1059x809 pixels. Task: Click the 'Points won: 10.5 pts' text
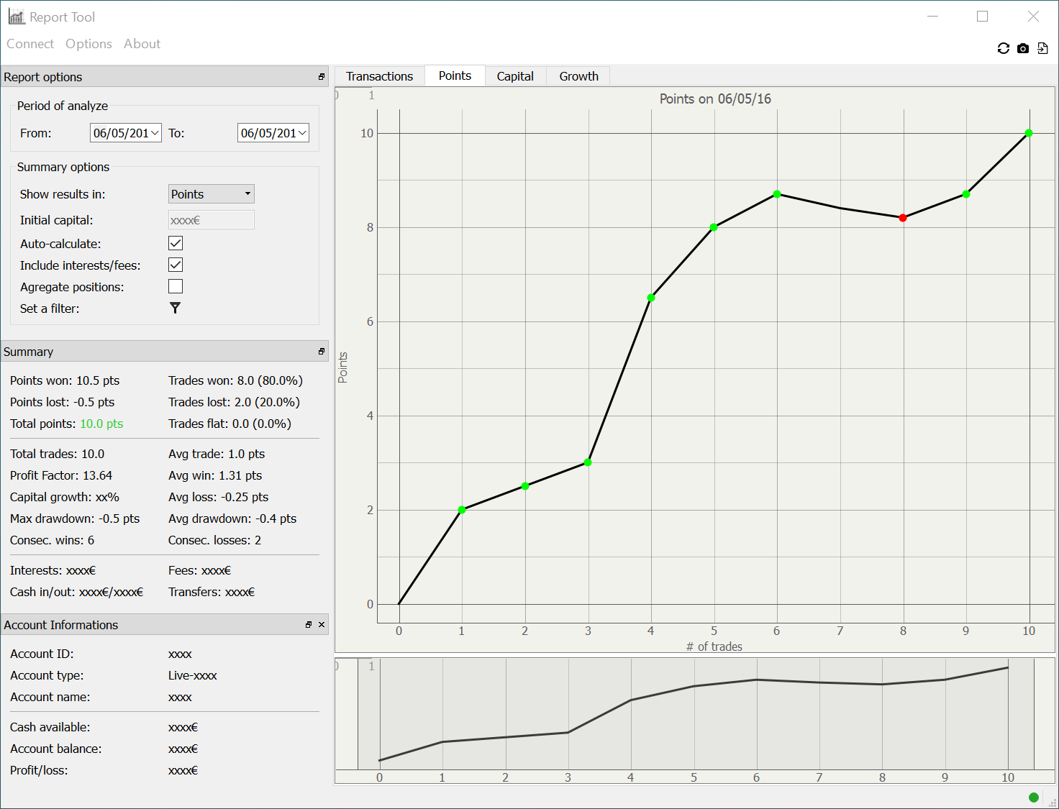(65, 380)
